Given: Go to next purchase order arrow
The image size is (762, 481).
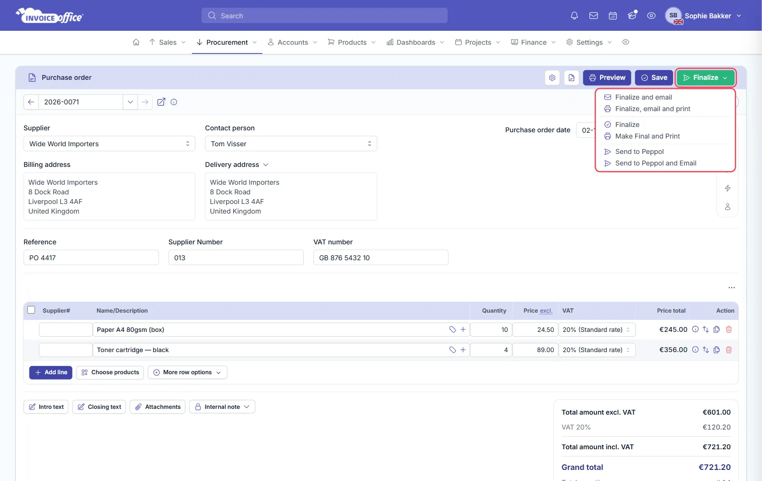Looking at the screenshot, I should [145, 102].
